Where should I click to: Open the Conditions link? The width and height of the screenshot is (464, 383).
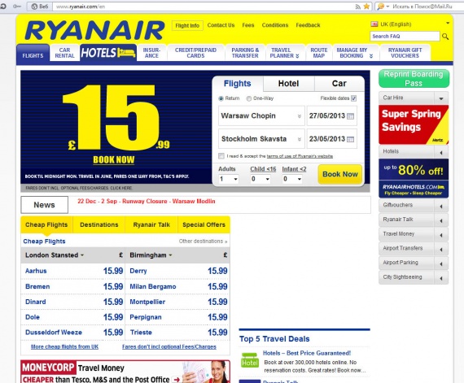pos(275,25)
